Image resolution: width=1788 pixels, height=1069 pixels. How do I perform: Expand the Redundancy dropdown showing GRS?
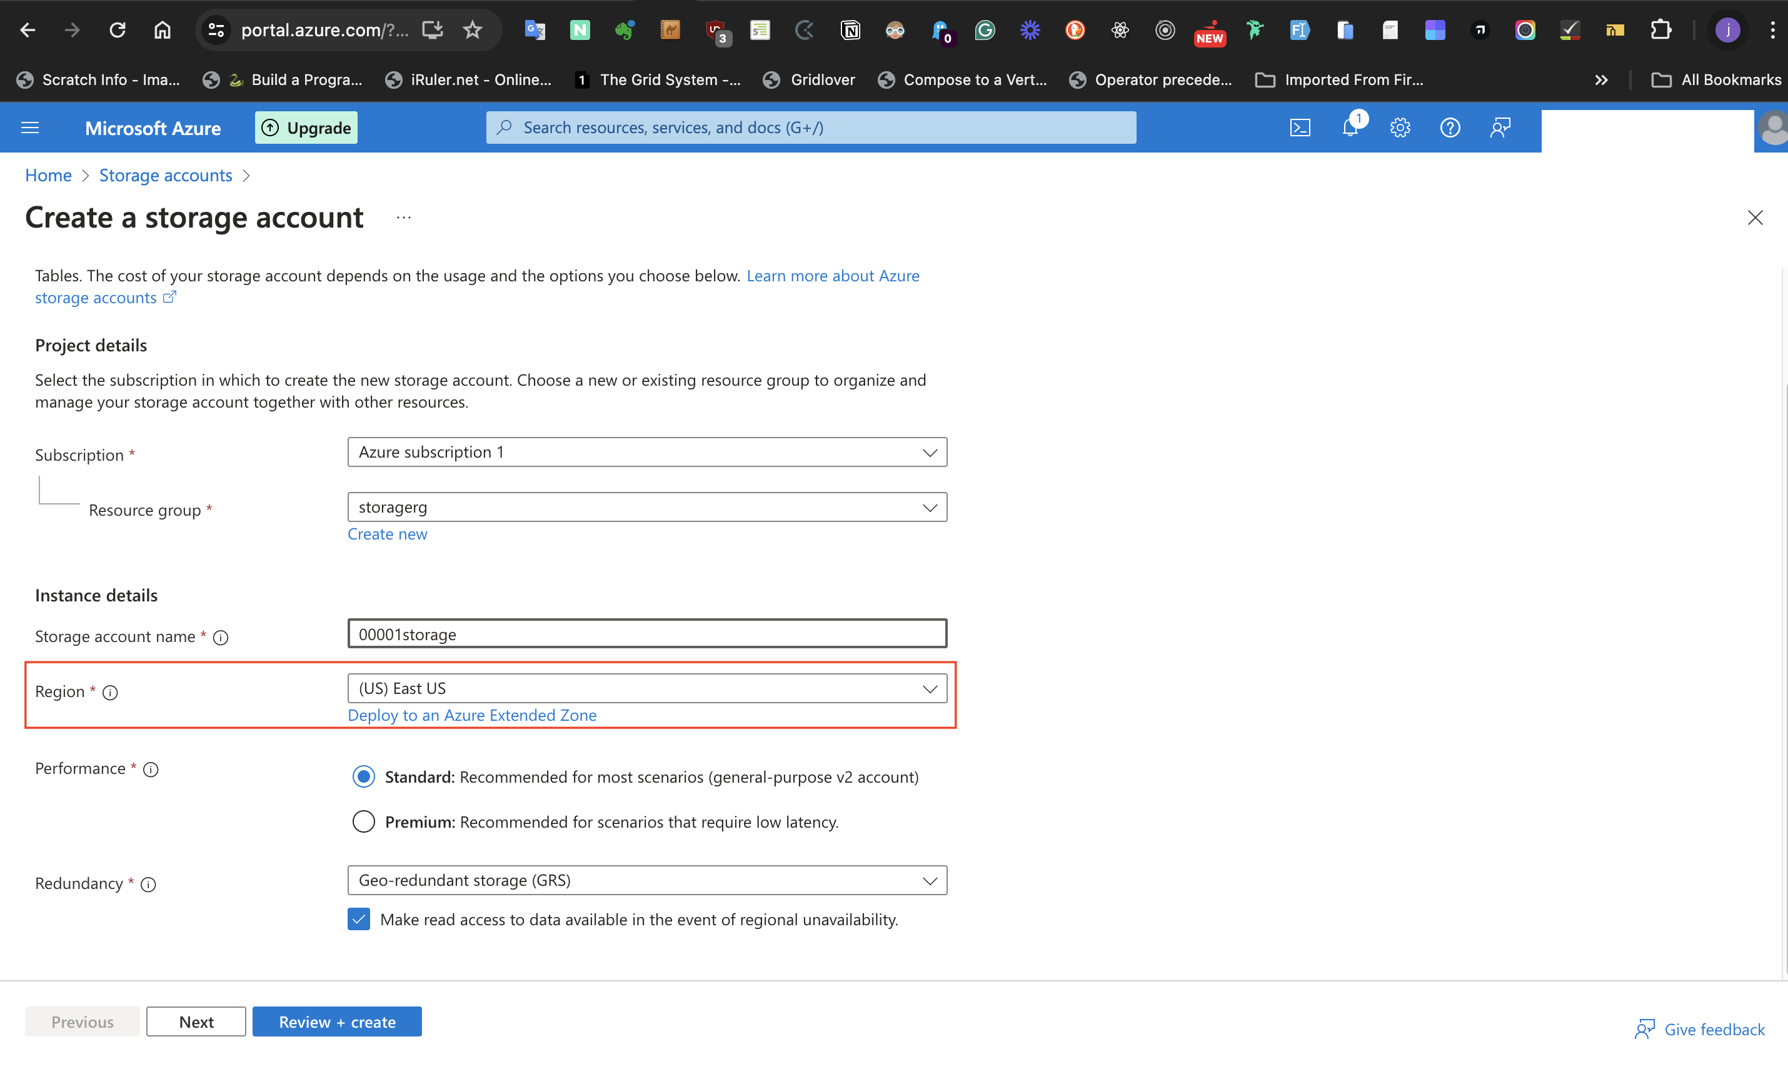[x=646, y=880]
